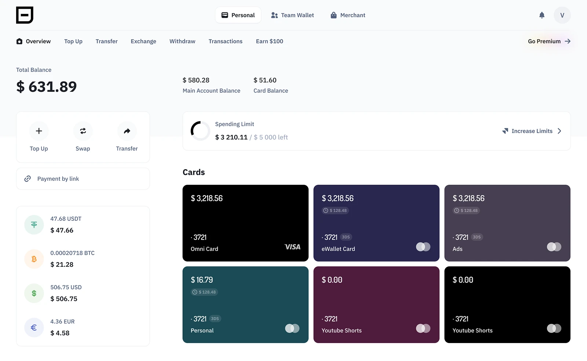Click the company logo in header
This screenshot has width=587, height=361.
[x=25, y=15]
